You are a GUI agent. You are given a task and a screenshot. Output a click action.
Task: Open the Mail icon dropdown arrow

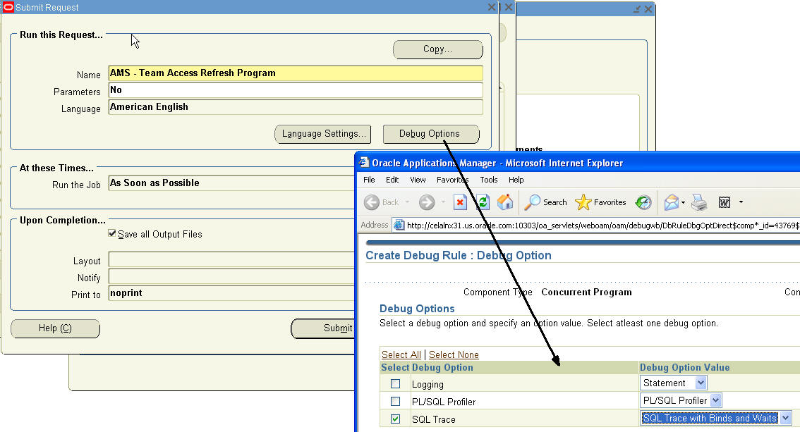click(x=683, y=202)
